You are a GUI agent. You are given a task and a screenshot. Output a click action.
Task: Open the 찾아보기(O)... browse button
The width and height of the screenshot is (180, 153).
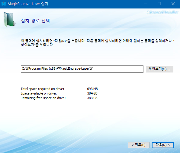(x=159, y=69)
